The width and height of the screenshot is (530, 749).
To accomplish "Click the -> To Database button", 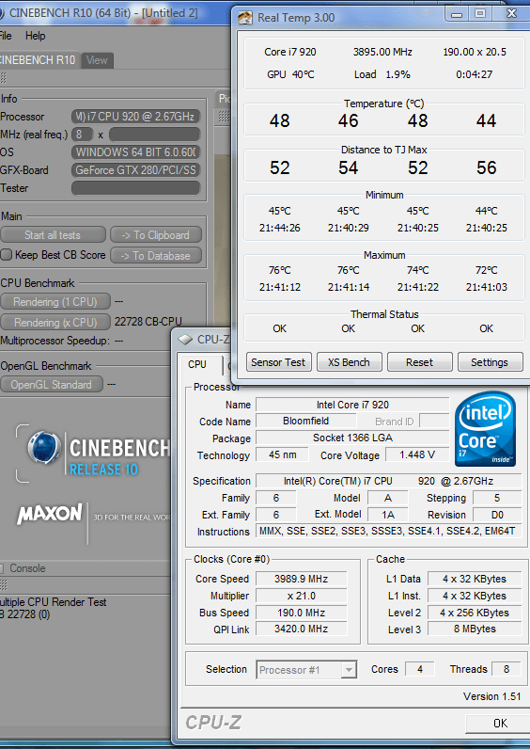I will click(156, 256).
